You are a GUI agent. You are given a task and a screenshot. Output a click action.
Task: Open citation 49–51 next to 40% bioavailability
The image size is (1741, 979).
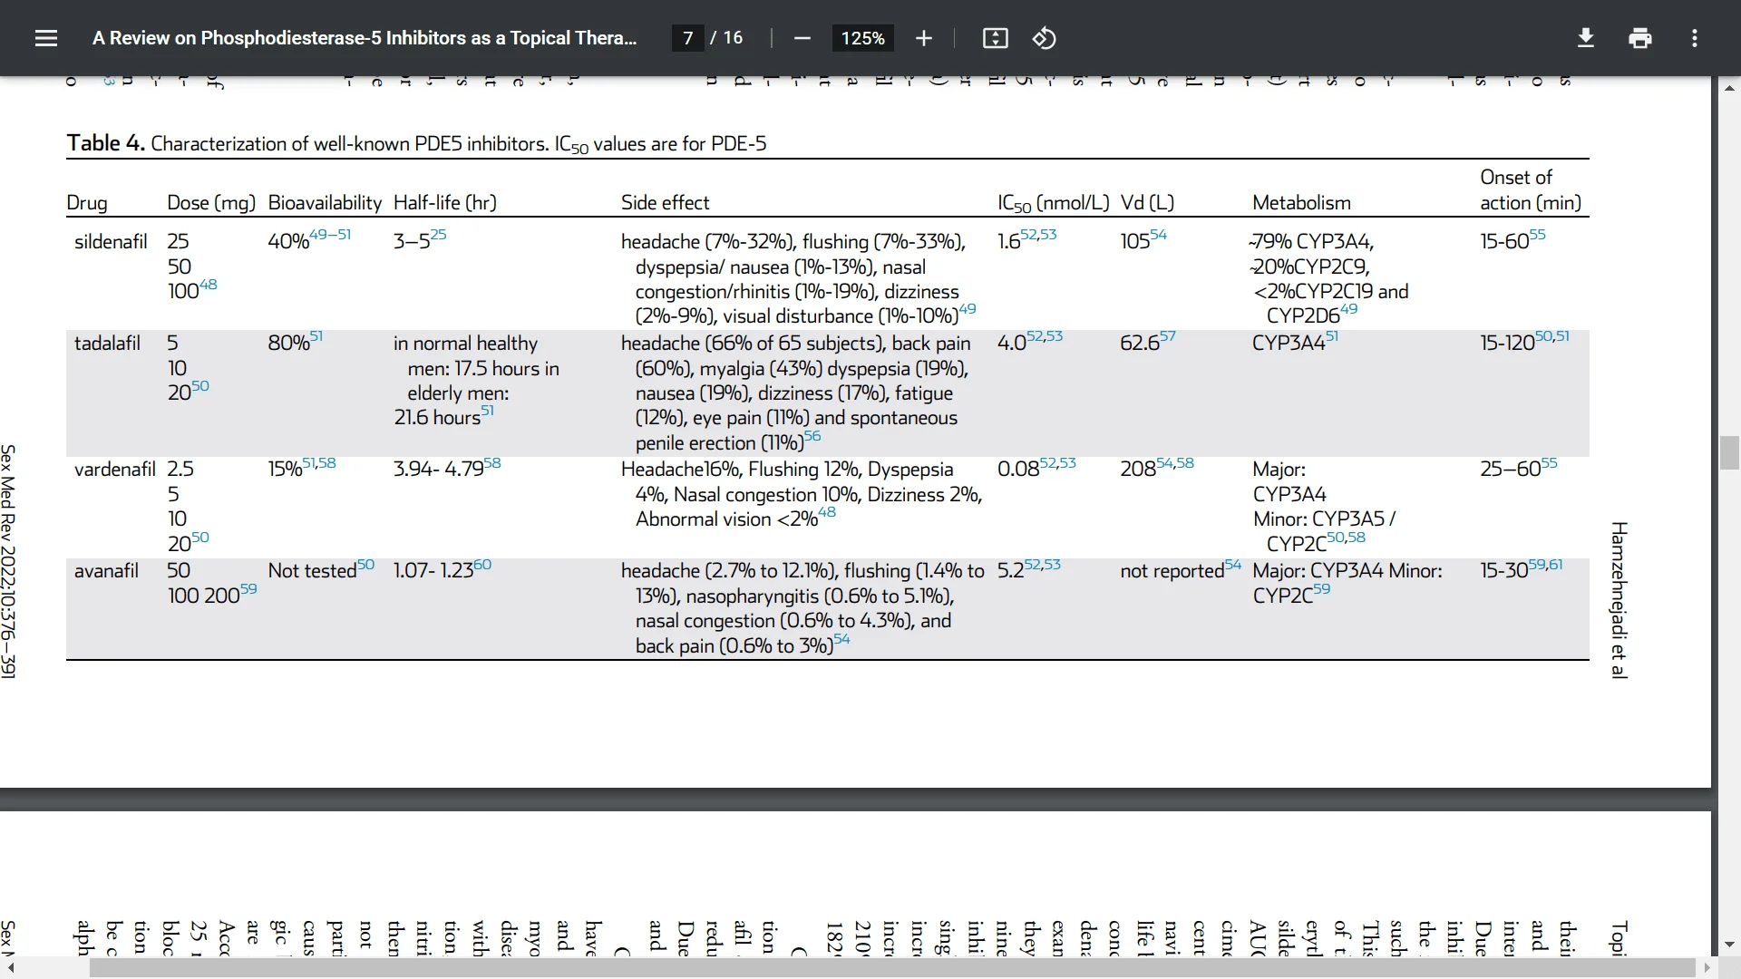pos(330,234)
